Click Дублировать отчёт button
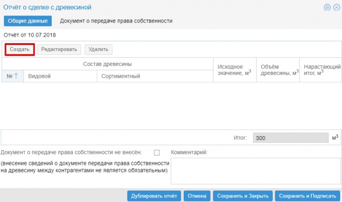This screenshot has width=342, height=202. pos(154,196)
